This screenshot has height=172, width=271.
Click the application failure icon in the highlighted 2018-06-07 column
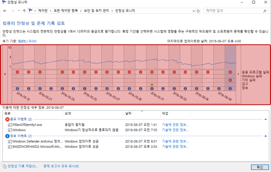(x=230, y=72)
